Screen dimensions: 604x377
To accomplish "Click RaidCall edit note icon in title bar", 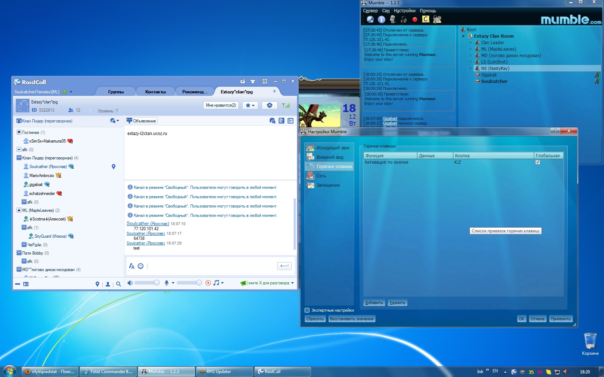I will click(x=243, y=82).
